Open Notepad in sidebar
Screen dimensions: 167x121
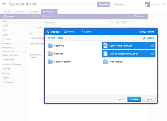coord(6,73)
